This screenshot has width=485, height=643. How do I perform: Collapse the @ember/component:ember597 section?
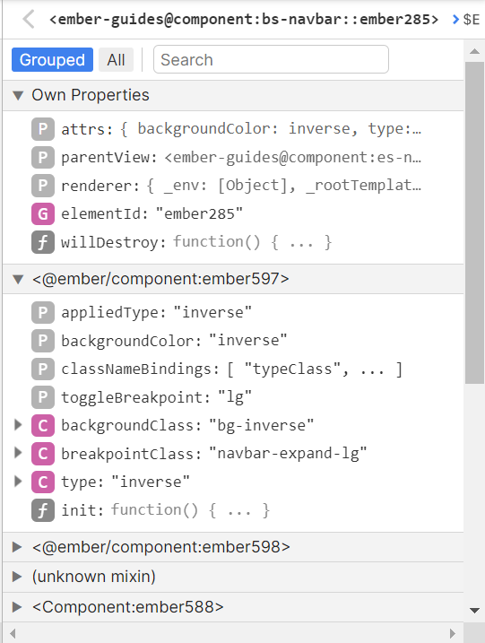pyautogui.click(x=18, y=279)
